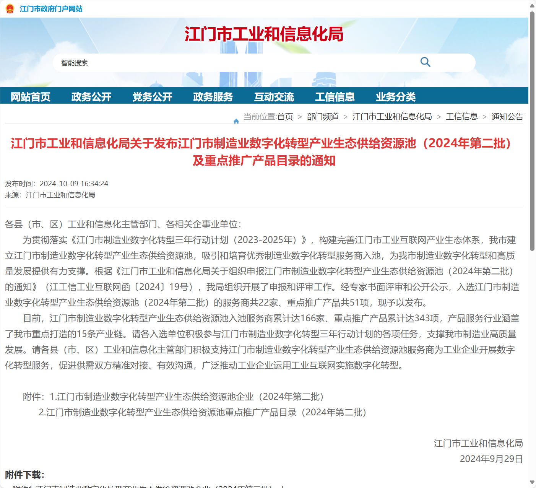The width and height of the screenshot is (536, 488).
Task: Open the 政务服务 nav item
Action: (213, 97)
